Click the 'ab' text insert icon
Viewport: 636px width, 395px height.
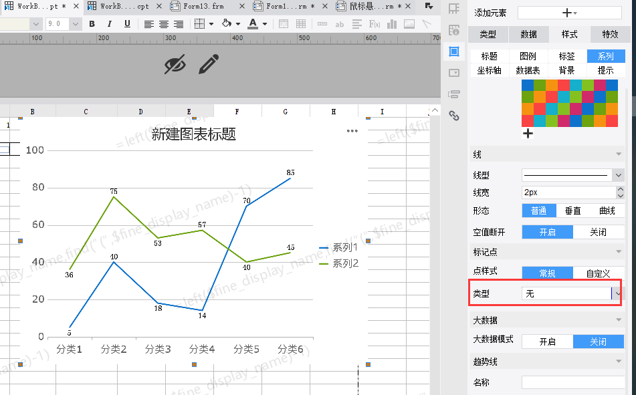(x=340, y=24)
